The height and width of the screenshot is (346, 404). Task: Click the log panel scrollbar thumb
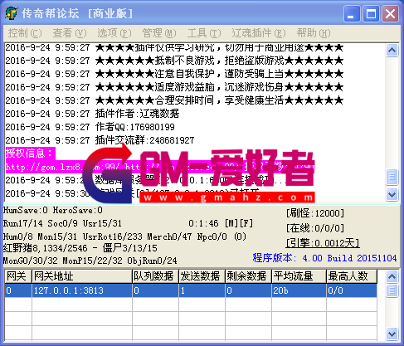pos(392,177)
